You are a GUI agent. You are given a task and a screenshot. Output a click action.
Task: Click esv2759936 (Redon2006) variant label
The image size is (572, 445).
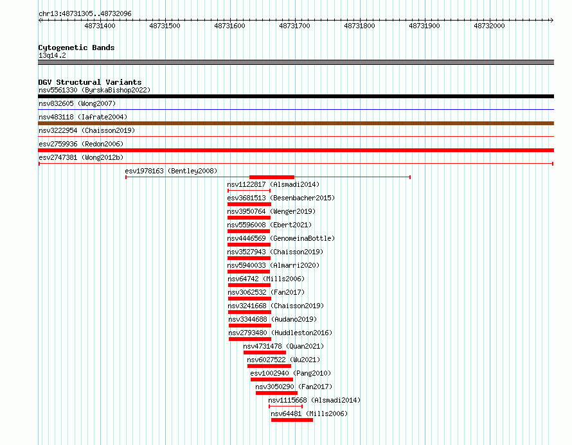(81, 144)
